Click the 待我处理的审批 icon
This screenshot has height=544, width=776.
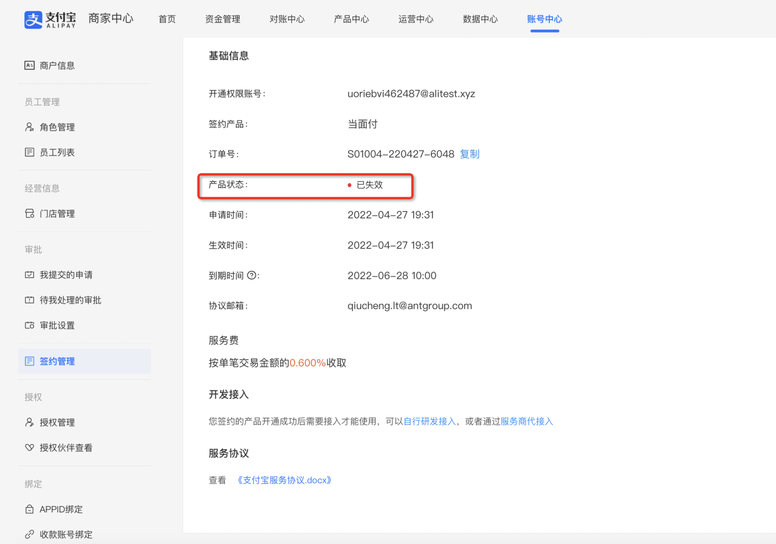click(29, 300)
